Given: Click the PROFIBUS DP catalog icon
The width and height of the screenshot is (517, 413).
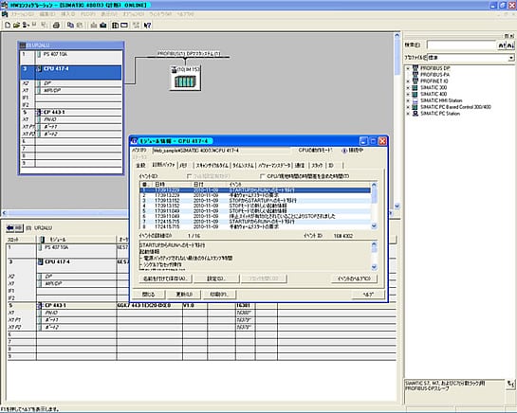Looking at the screenshot, I should coord(415,68).
